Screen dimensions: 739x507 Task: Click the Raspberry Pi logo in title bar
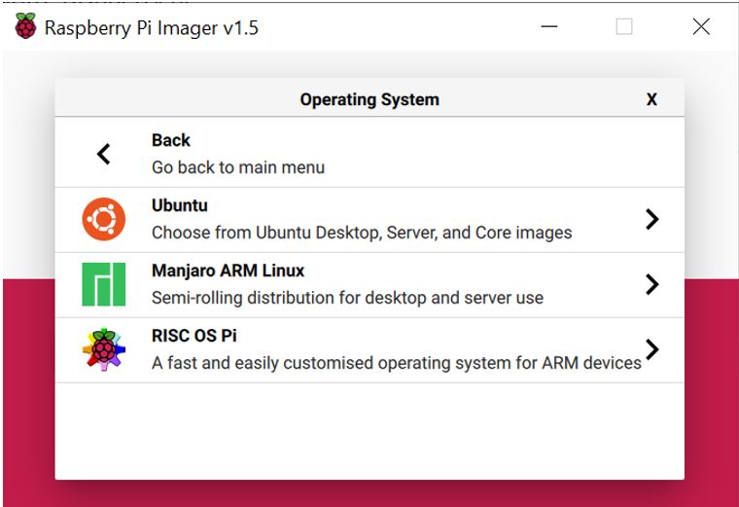(25, 27)
